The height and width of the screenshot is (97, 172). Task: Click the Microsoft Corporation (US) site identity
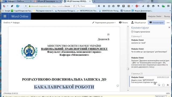coord(40,6)
